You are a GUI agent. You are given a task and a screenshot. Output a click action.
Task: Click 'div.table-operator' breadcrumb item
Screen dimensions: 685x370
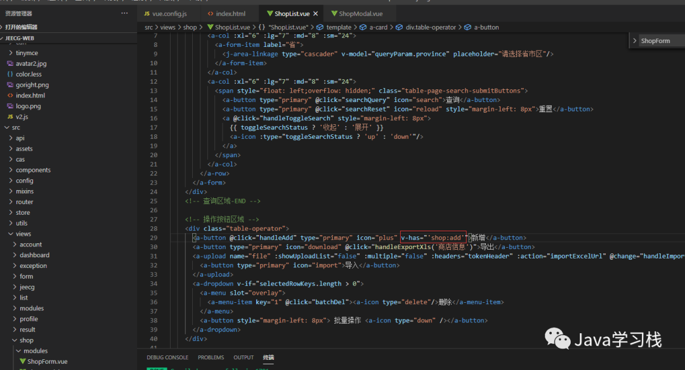[x=430, y=27]
